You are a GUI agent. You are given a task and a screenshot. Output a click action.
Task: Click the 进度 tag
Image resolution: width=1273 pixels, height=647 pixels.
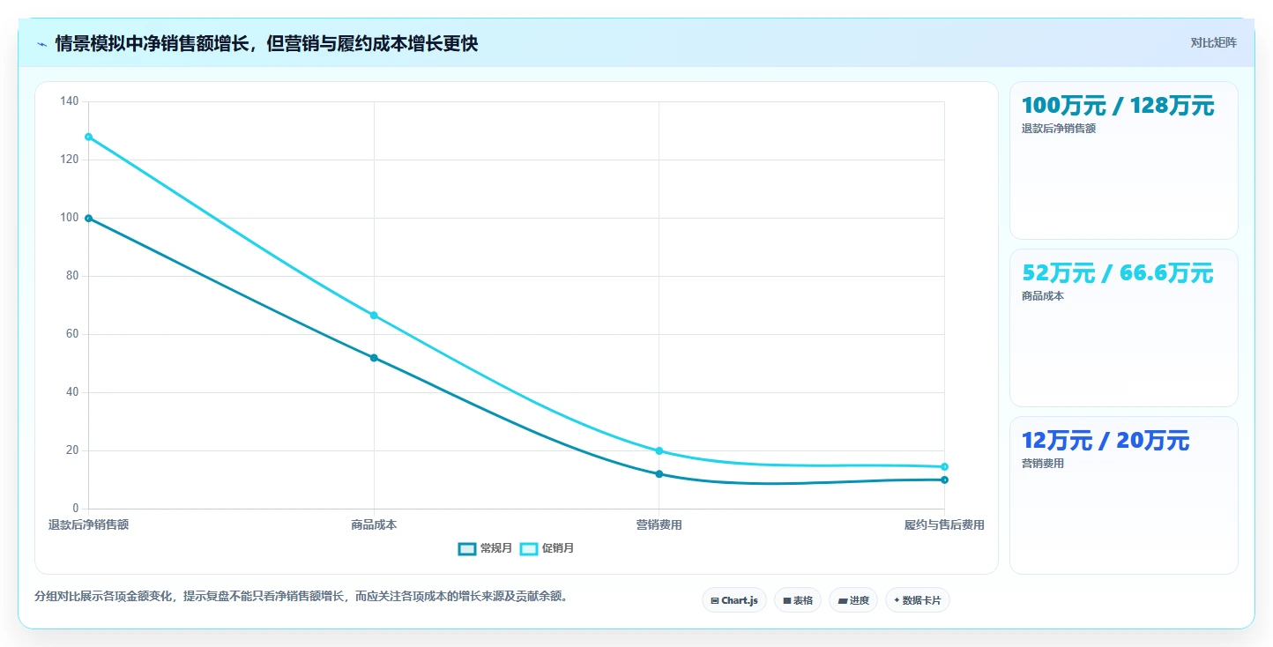[x=853, y=600]
